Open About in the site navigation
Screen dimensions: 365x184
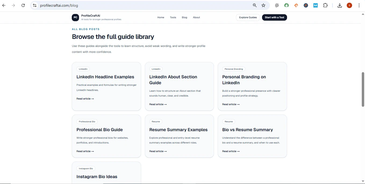[196, 17]
